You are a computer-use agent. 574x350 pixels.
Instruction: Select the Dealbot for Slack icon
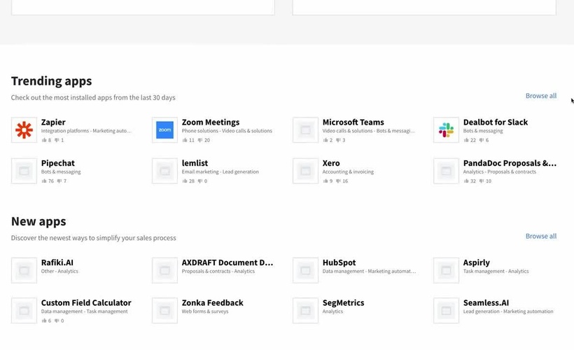coord(446,130)
